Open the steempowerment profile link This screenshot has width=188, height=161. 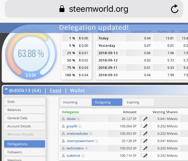[80, 141]
